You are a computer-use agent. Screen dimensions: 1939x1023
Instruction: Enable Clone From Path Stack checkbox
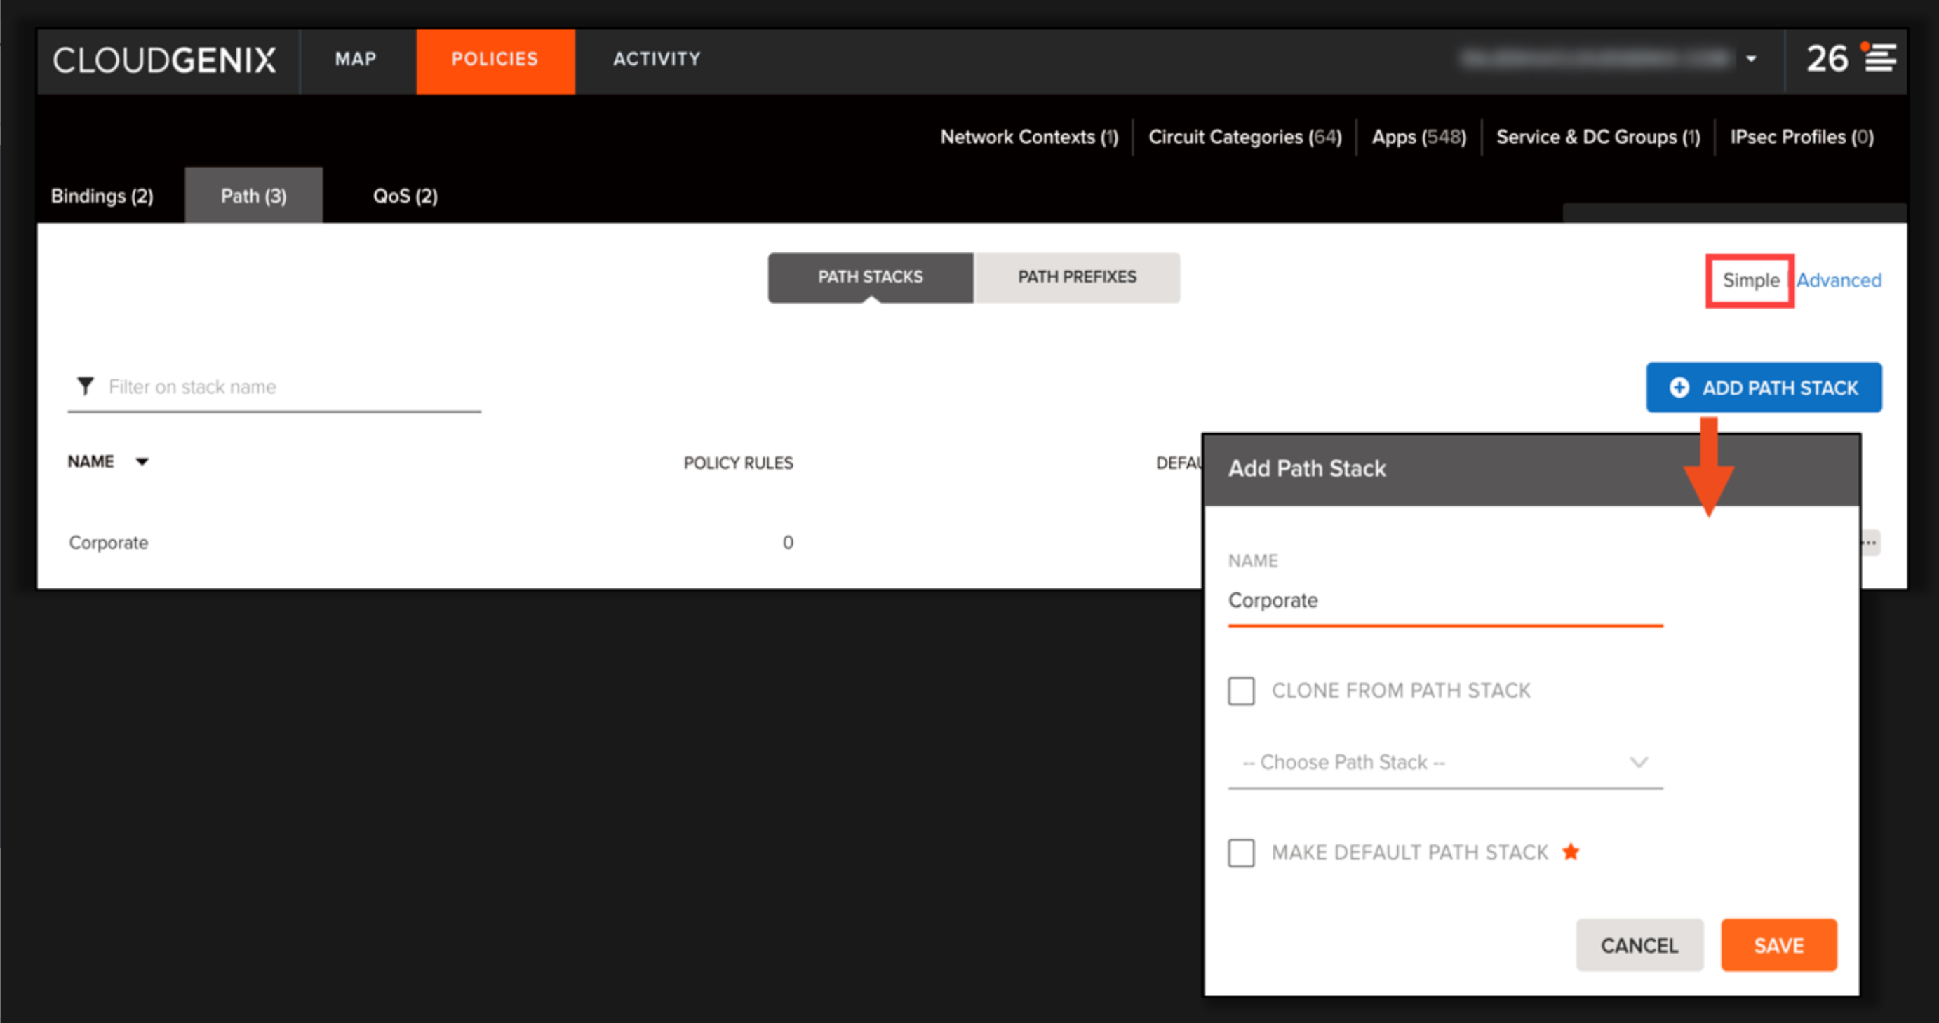point(1241,691)
